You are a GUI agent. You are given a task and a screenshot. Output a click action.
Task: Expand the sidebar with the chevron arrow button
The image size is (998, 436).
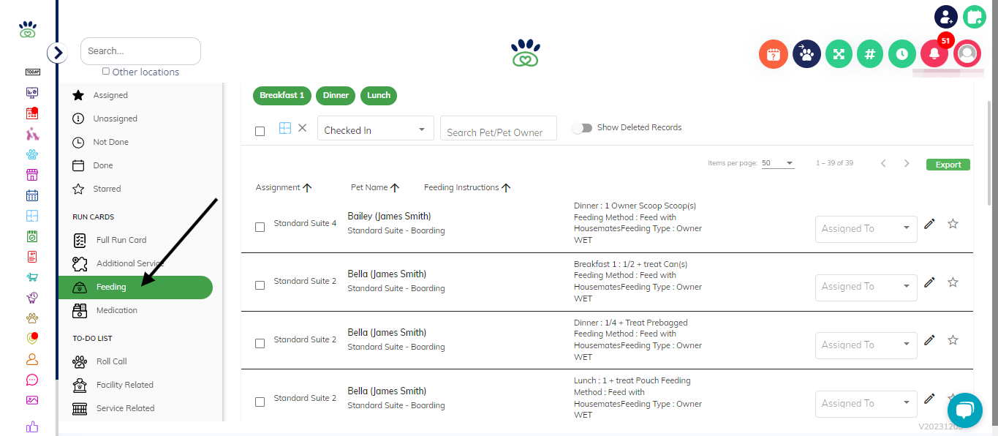coord(57,53)
